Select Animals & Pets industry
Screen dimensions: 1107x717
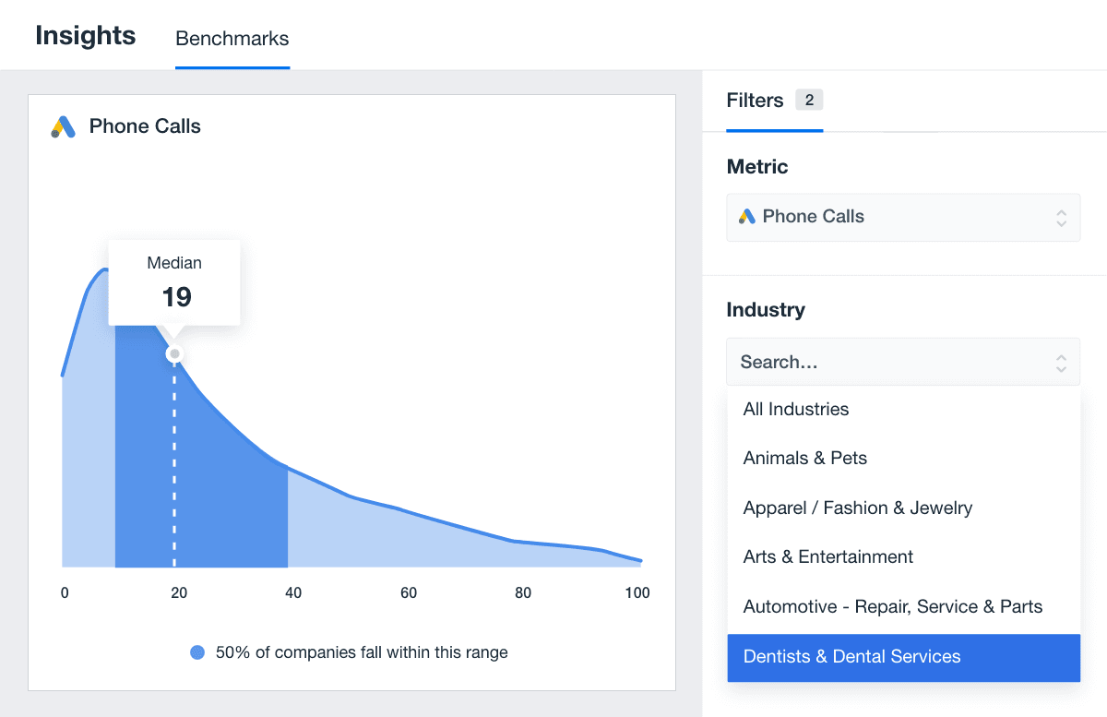(x=805, y=459)
